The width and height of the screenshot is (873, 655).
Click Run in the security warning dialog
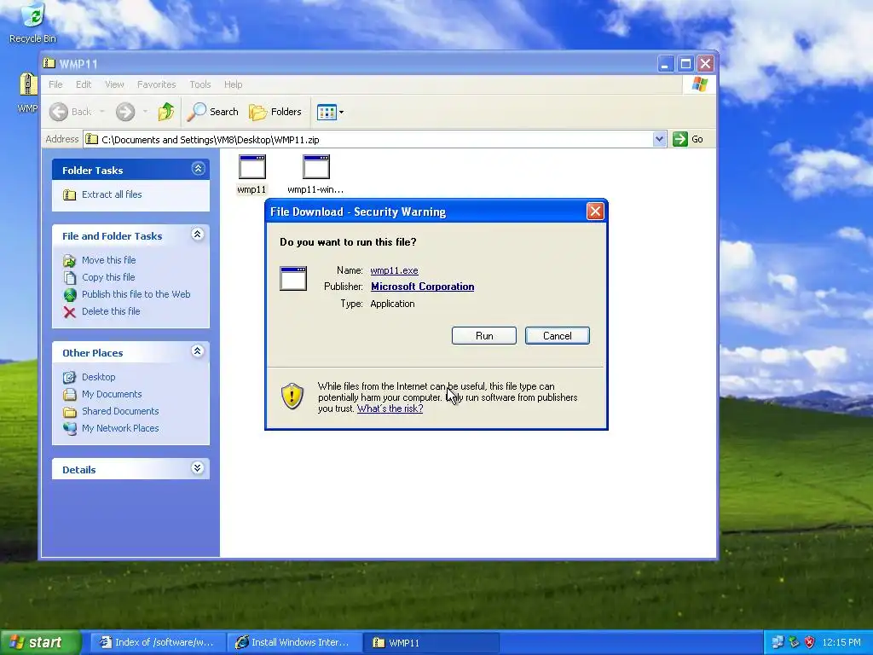(484, 336)
